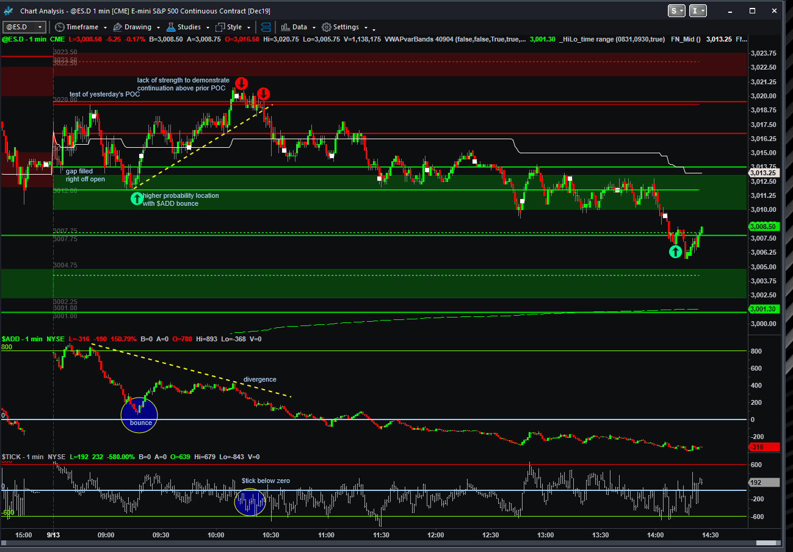The width and height of the screenshot is (793, 552).
Task: Click the 'FN_Mid ()' study label
Action: click(686, 39)
